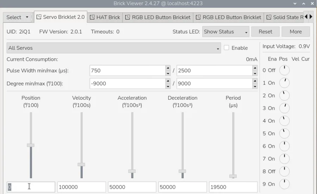Viewport: 317px width, 194px height.
Task: Click the Deceleration slider handle
Action: [182, 171]
